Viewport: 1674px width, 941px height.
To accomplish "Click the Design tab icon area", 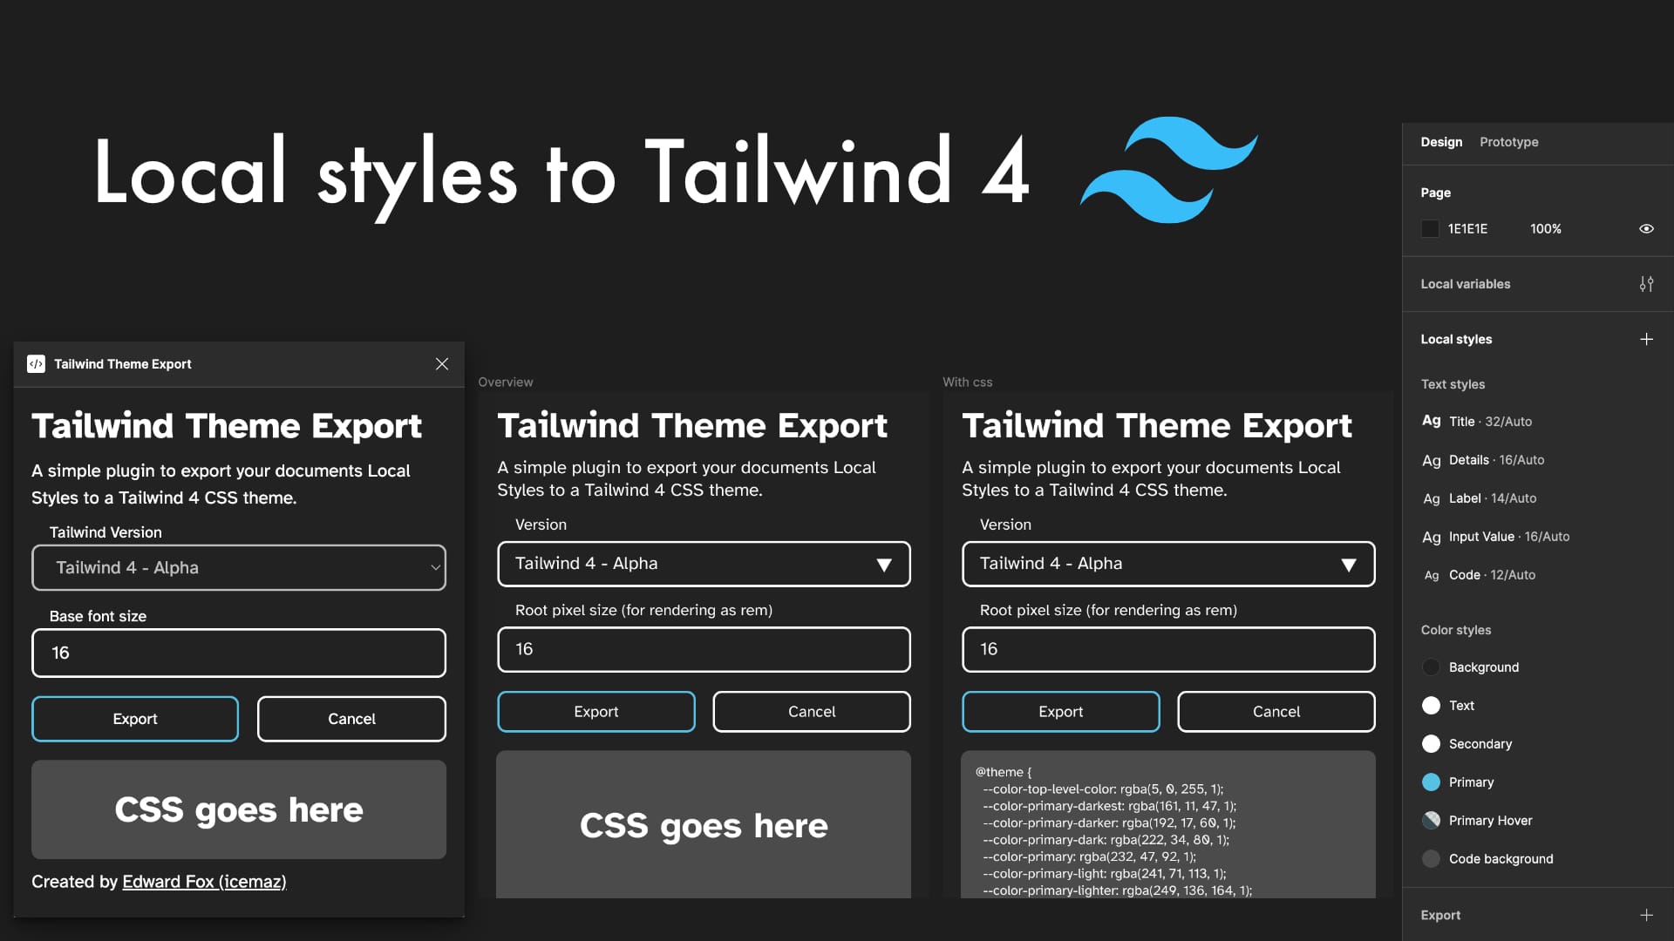I will click(1440, 140).
